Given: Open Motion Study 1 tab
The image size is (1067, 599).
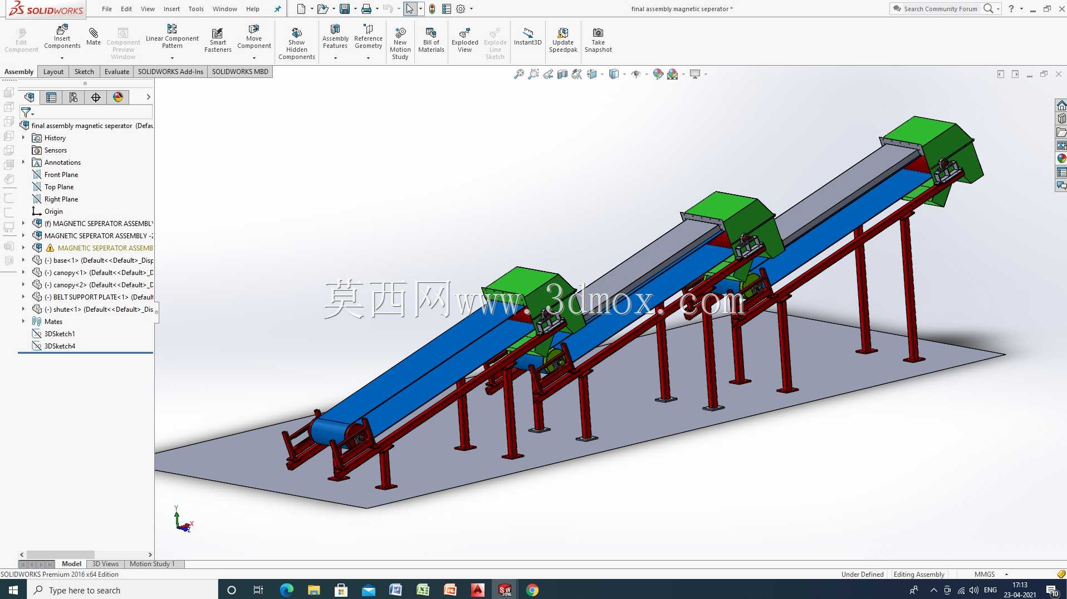Looking at the screenshot, I should (152, 564).
